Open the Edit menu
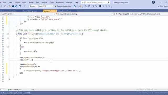The width and height of the screenshot is (168, 95). tap(5, 2)
